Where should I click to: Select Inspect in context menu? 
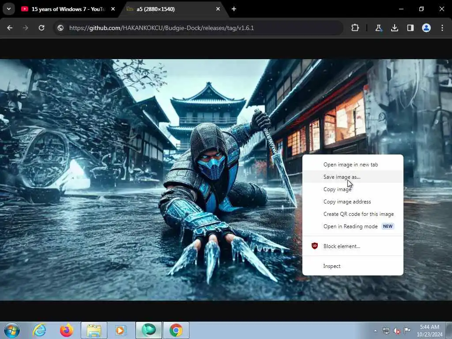353,266
